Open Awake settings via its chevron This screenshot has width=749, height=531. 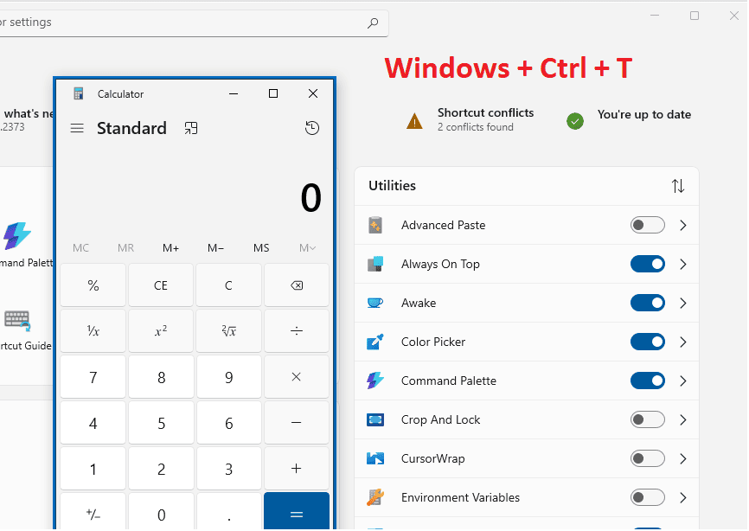click(683, 303)
